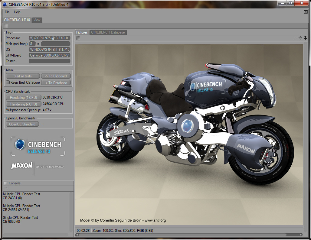Click the pan/move view icon in Pictures panel

click(300, 38)
